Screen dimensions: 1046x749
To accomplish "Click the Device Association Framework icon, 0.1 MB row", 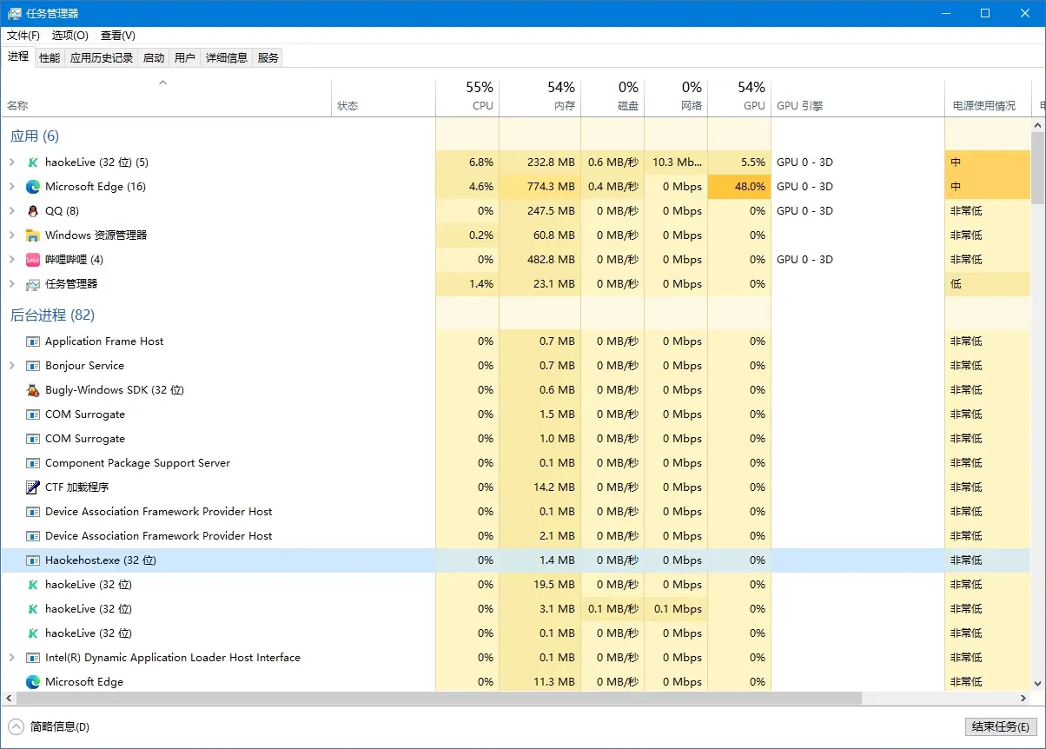I will click(33, 512).
